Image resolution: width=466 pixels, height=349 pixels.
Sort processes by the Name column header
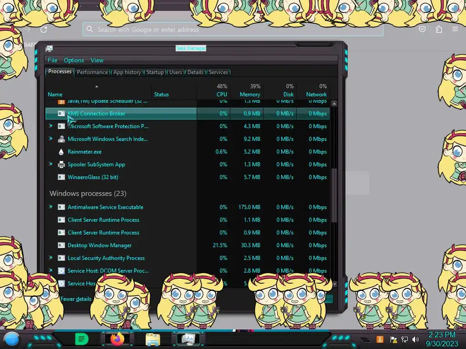(98, 91)
